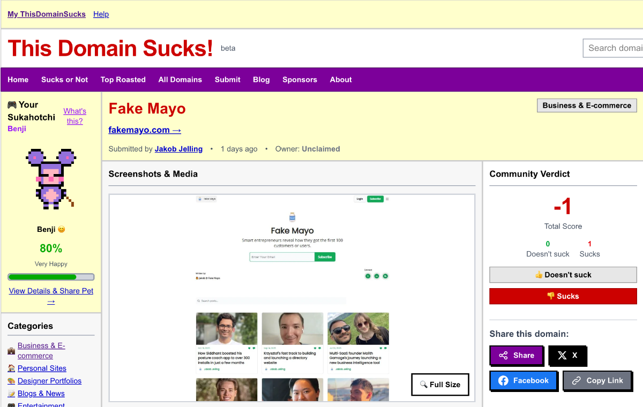Click the thumbs-up icon on Doesn't suck
This screenshot has width=643, height=407.
click(539, 275)
